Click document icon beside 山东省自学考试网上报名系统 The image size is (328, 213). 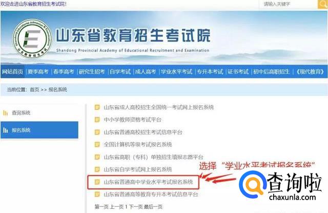tap(97, 169)
